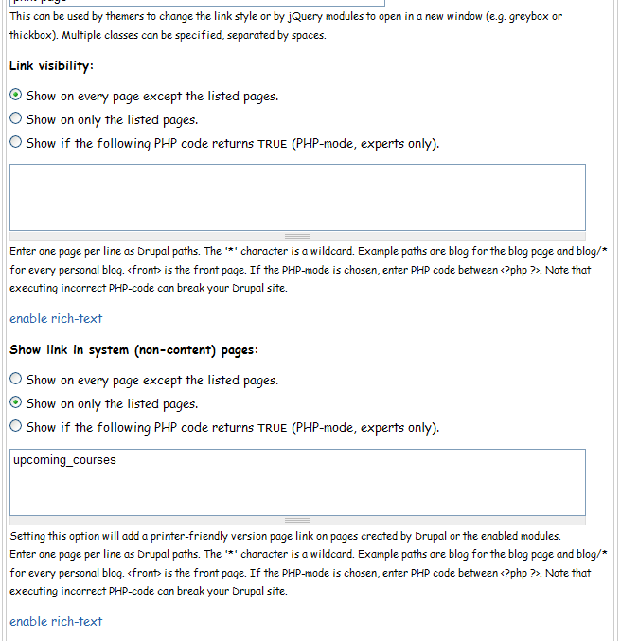Grab the resize grippie below Link visibility text area
Screen dimensions: 621x641
(x=297, y=237)
